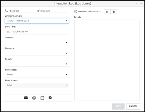Stop the call timer
The width and height of the screenshot is (145, 112).
(x=114, y=12)
